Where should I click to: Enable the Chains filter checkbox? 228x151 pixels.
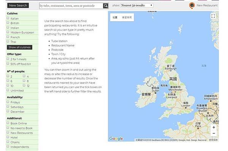tap(8, 142)
